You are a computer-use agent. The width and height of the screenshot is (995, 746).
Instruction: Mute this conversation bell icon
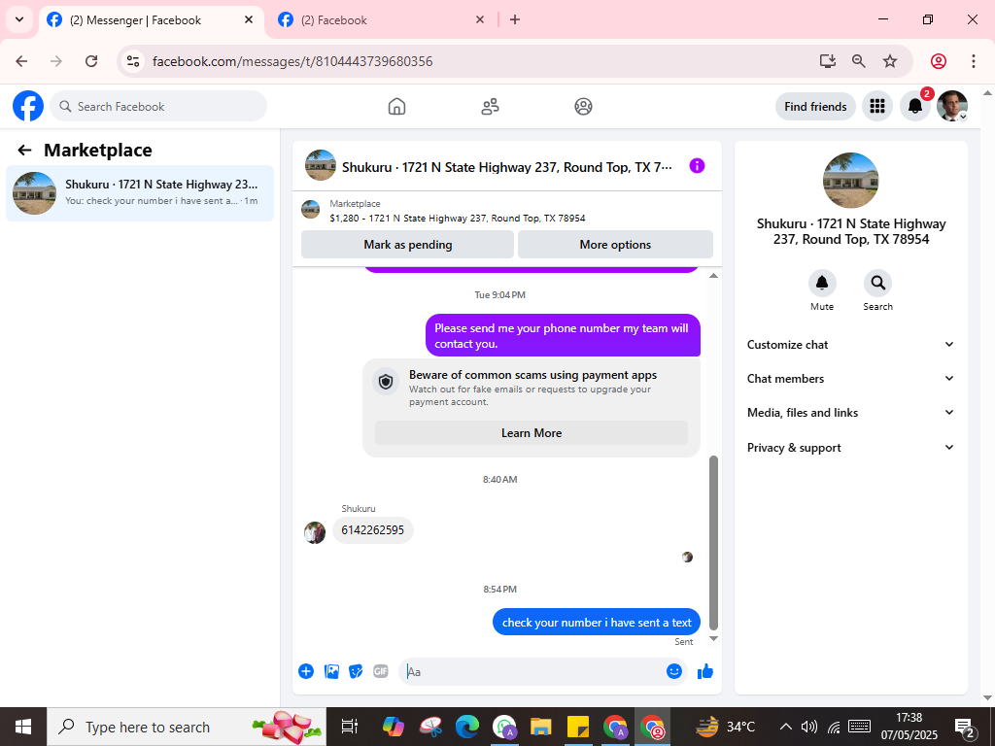822,283
